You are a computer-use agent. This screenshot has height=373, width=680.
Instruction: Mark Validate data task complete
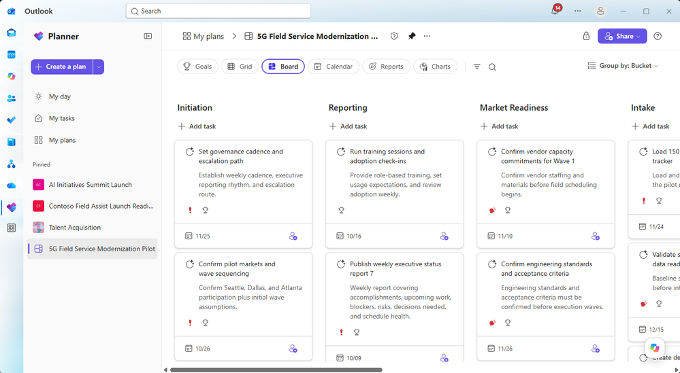643,255
